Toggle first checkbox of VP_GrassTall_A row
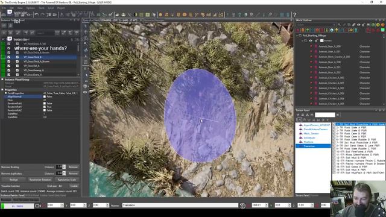The width and height of the screenshot is (386, 217). pos(9,66)
